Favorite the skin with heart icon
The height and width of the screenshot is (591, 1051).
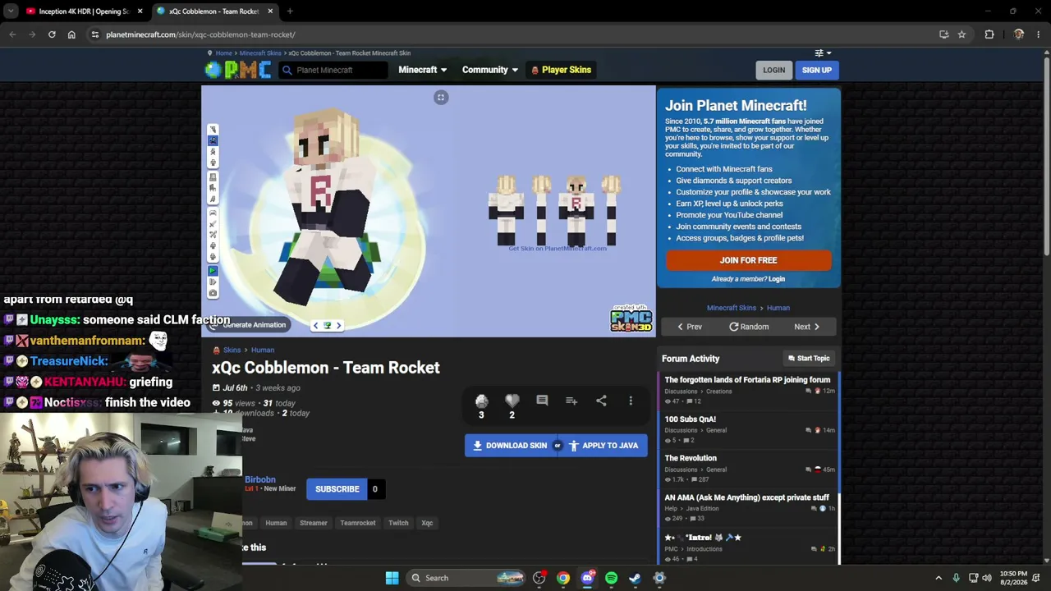pyautogui.click(x=512, y=401)
